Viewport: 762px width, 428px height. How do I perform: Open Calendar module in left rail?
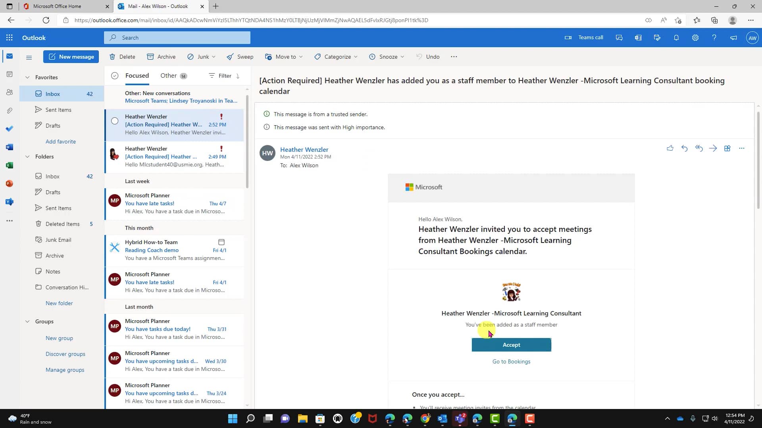point(10,74)
